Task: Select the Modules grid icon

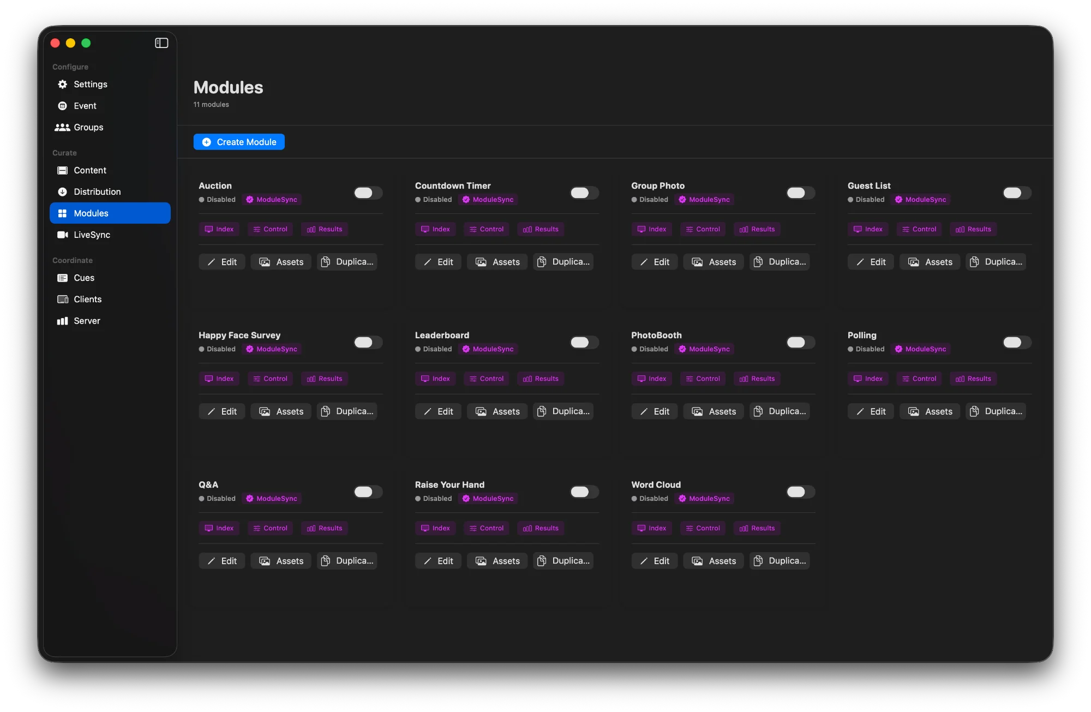Action: (62, 213)
